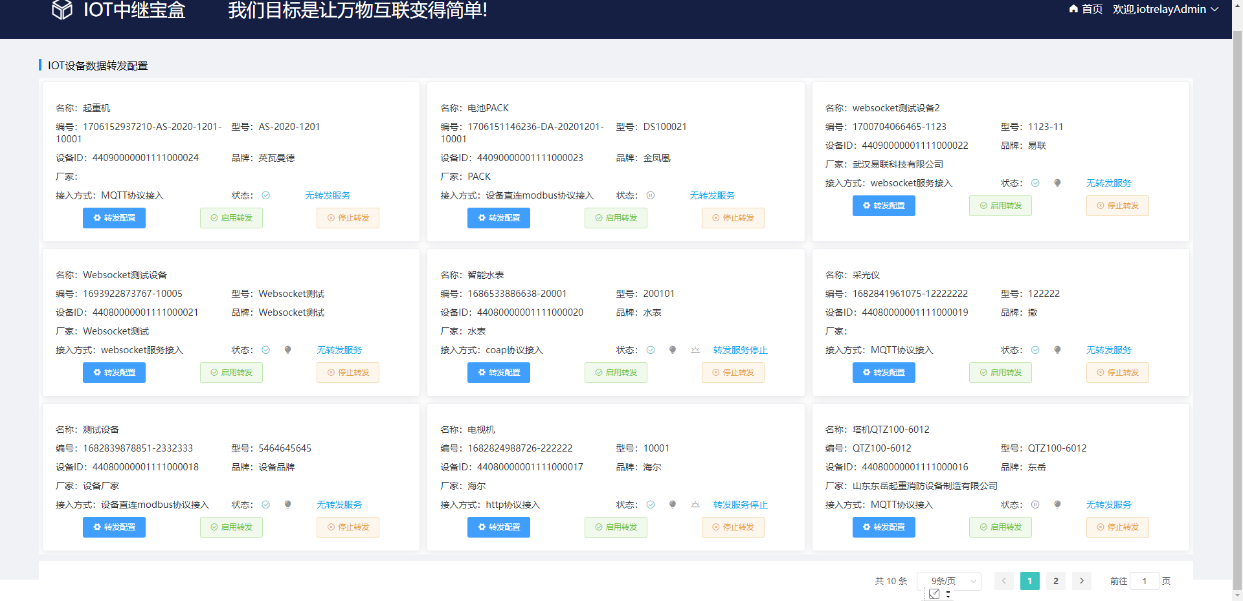Toggle the pause status on 塔机QTZ100-6012 card
Screen dimensions: 1243x601
[1035, 504]
